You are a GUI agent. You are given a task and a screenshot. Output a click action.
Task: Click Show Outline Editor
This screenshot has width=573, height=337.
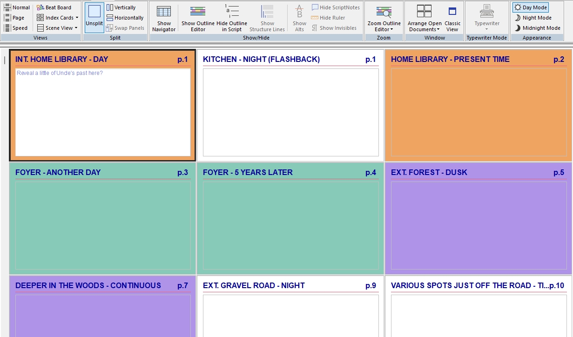point(197,19)
